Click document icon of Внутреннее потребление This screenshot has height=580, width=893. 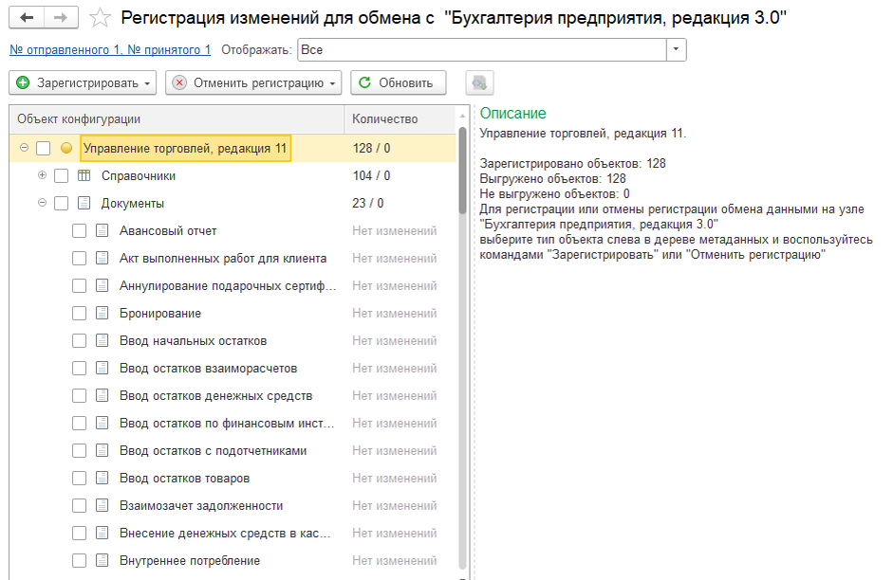pyautogui.click(x=102, y=561)
